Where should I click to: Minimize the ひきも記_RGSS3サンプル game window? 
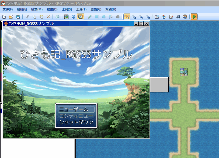coord(136,24)
